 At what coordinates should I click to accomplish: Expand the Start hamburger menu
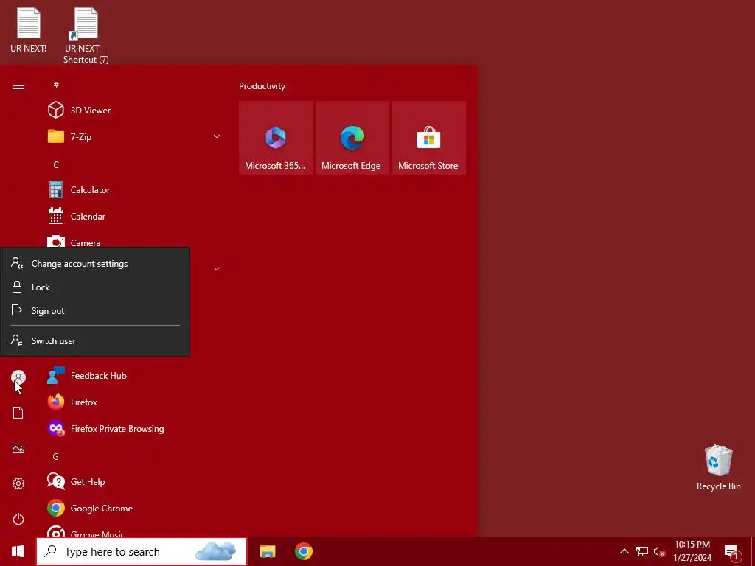pos(18,85)
